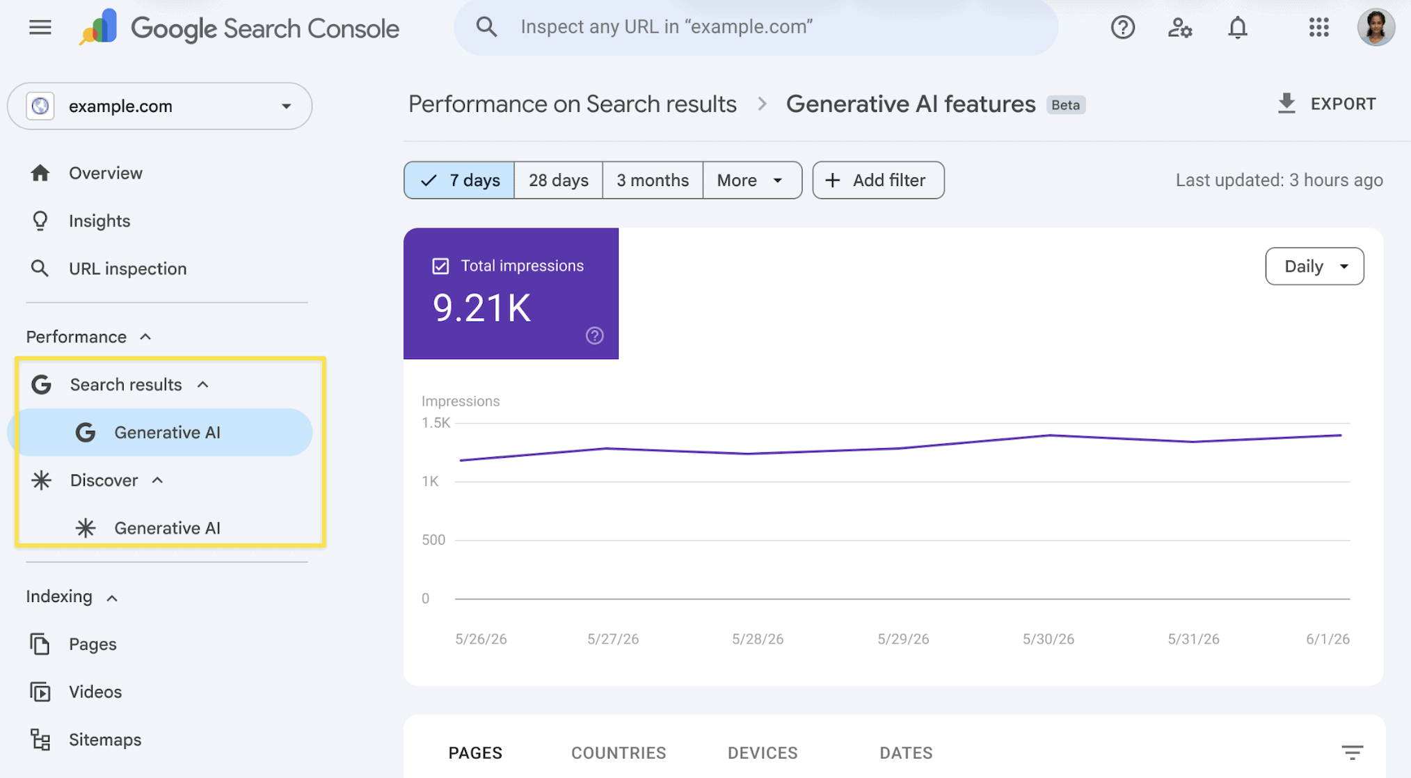Click the Google Search Console logo
The height and width of the screenshot is (778, 1411).
239,28
